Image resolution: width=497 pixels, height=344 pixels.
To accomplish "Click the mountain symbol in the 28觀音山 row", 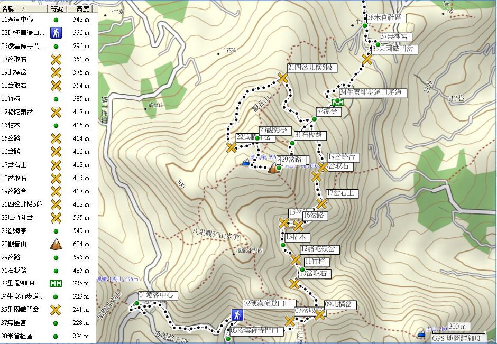I will click(56, 244).
